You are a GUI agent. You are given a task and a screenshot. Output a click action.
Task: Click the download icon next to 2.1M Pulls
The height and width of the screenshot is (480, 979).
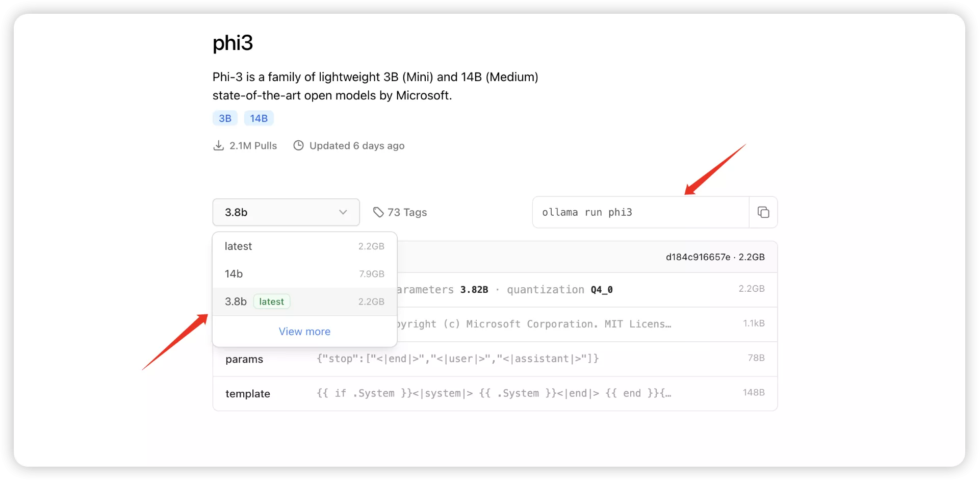[218, 145]
